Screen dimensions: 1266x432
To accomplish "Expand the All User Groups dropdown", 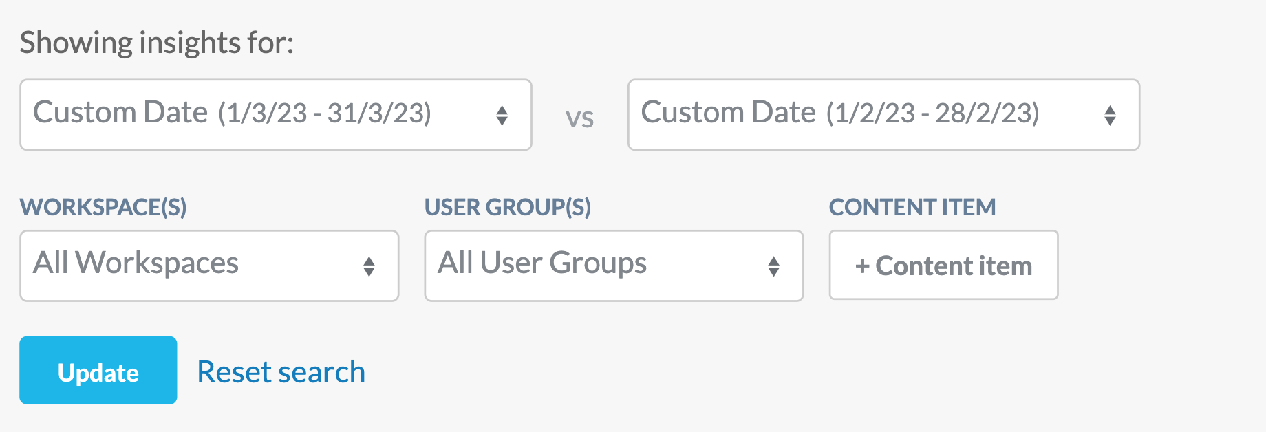I will [x=614, y=266].
